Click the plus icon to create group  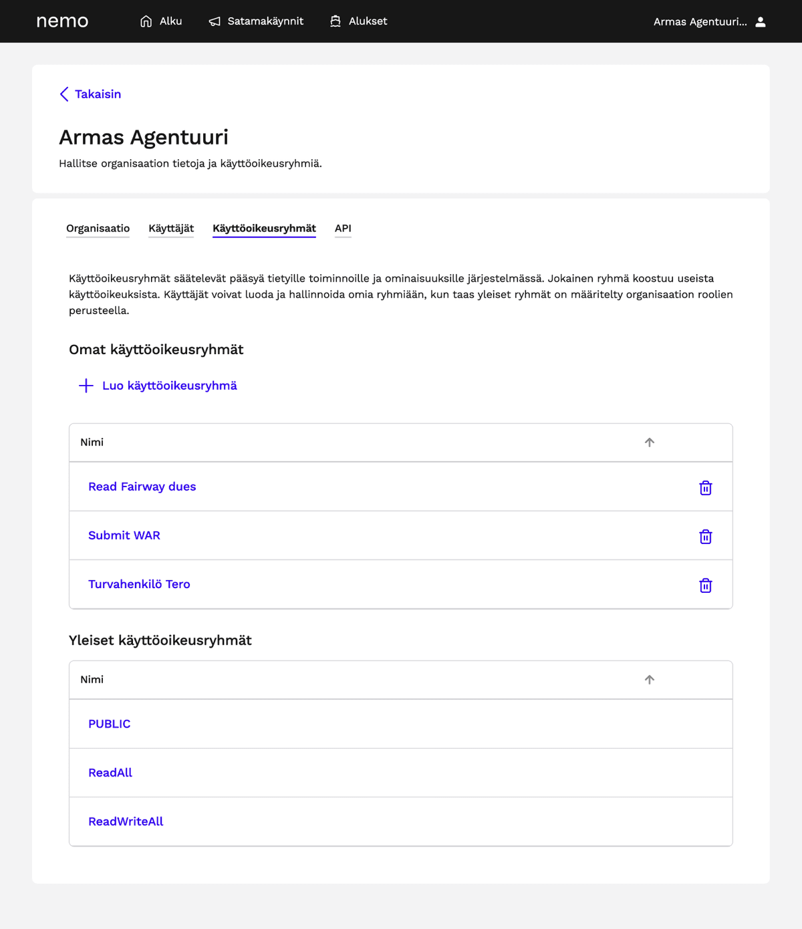[x=86, y=386]
